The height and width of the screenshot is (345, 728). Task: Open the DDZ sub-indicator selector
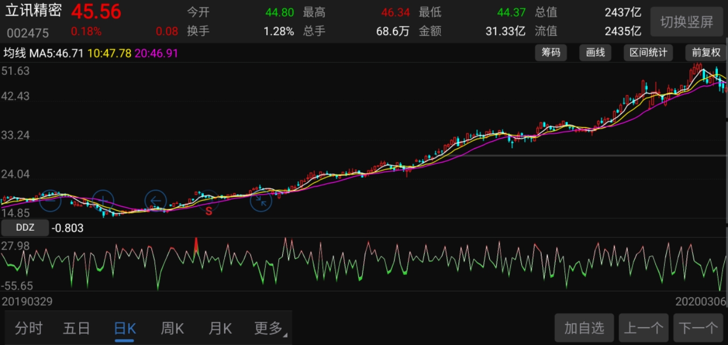point(25,227)
